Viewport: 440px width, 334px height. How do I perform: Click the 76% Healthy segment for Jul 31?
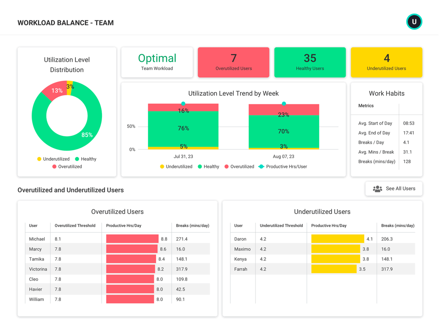click(x=183, y=129)
